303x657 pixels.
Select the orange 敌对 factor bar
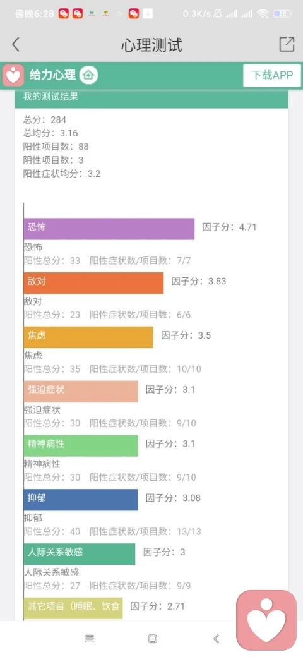point(94,283)
